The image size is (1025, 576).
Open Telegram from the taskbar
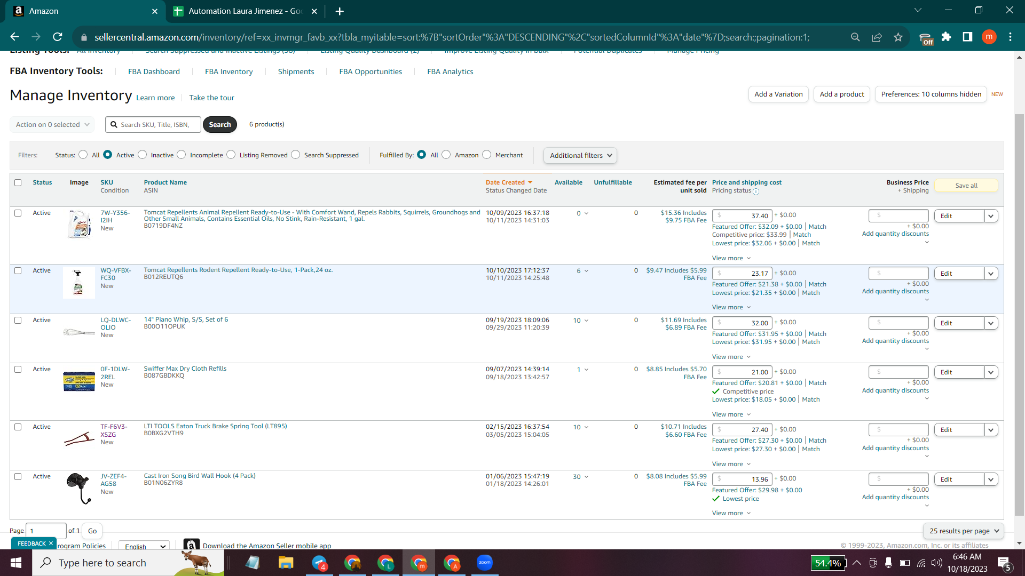click(319, 563)
